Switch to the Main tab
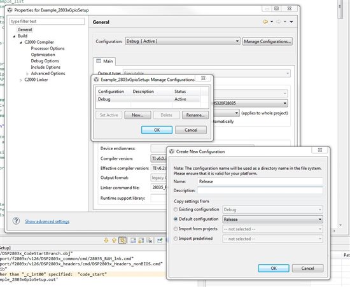Image resolution: width=350 pixels, height=287 pixels. 104,61
